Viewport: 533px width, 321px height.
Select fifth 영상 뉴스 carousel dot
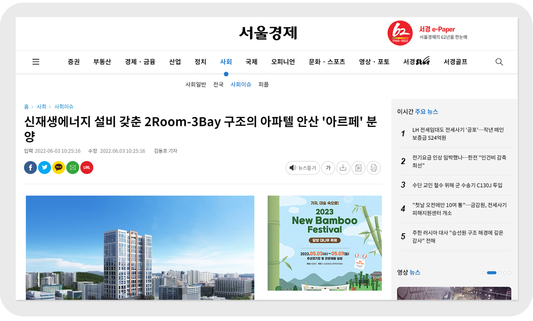509,273
